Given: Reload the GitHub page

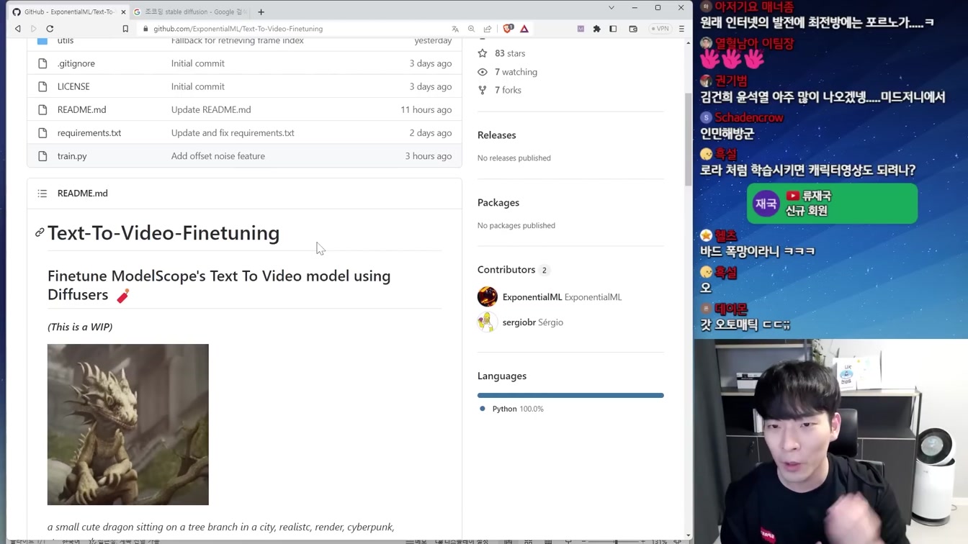Looking at the screenshot, I should click(50, 29).
